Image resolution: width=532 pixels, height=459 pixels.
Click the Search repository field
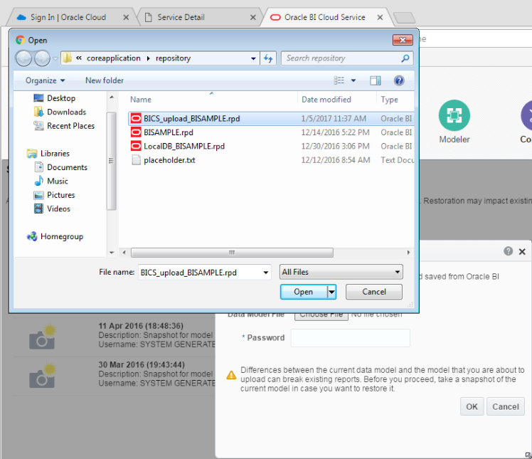click(342, 58)
